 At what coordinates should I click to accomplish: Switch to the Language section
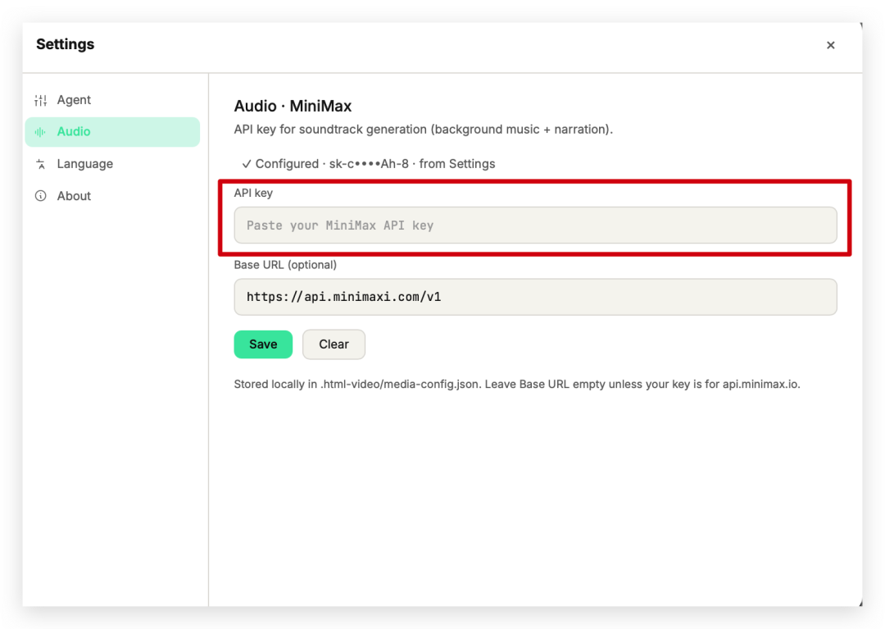click(112, 164)
